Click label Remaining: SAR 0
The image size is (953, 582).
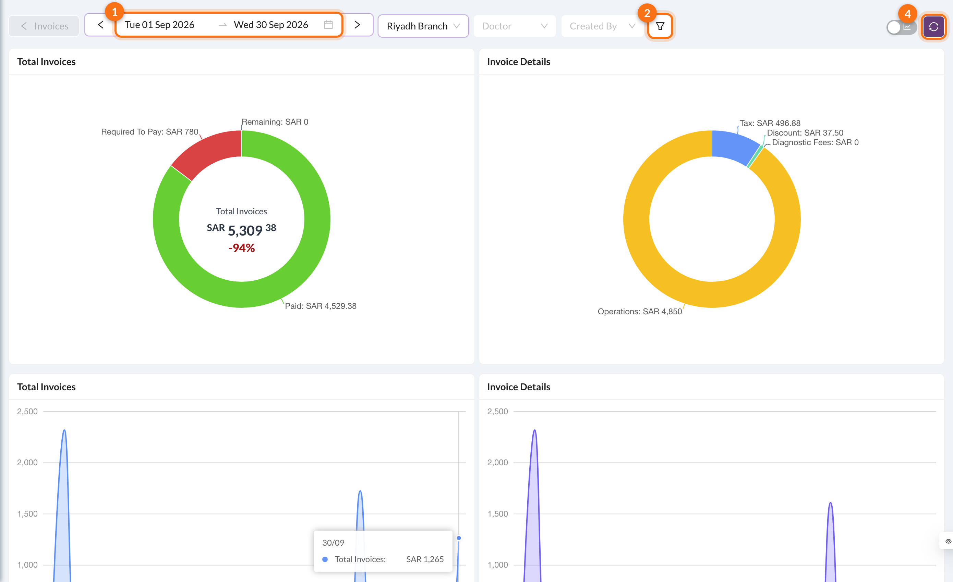click(275, 122)
